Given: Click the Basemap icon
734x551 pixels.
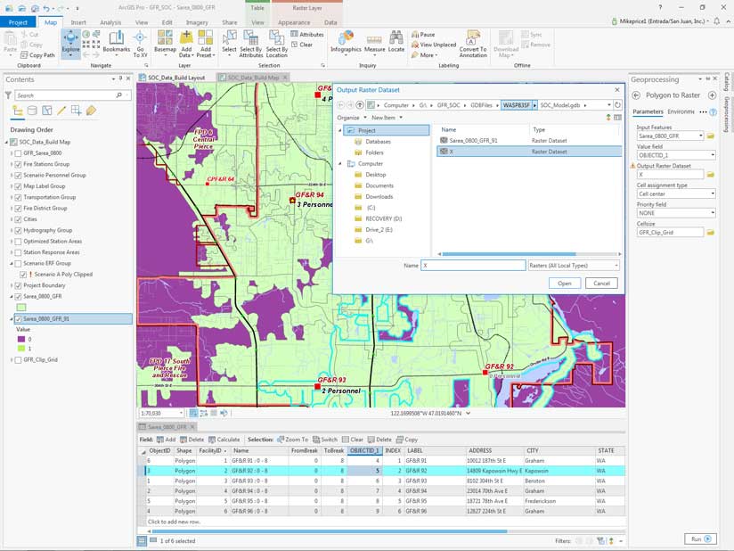Looking at the screenshot, I should 165,41.
